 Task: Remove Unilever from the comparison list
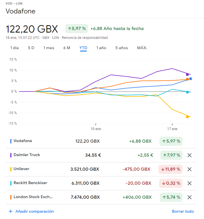point(189,169)
